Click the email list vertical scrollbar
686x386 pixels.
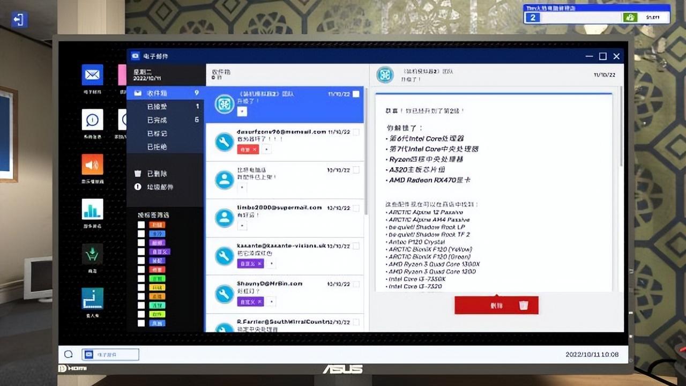(366, 161)
